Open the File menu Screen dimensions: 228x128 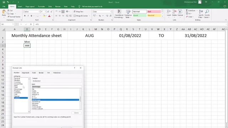tap(4, 6)
